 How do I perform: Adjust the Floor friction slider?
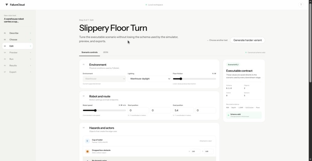coord(194,79)
